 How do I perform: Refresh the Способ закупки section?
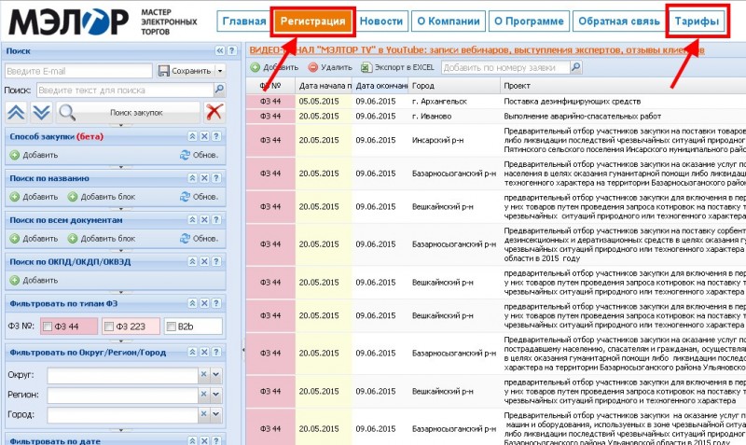[199, 155]
